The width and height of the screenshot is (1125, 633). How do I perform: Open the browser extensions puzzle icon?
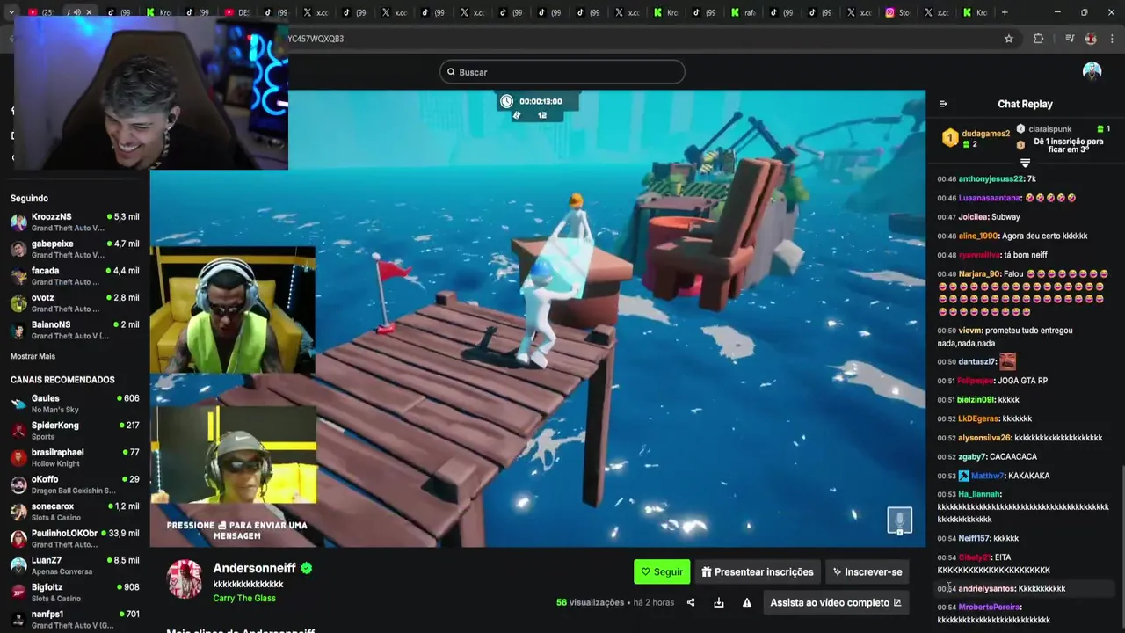pos(1038,39)
